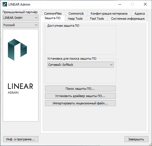Select the Защита ПО tab
Image resolution: width=152 pixels, height=146 pixels.
[52, 18]
